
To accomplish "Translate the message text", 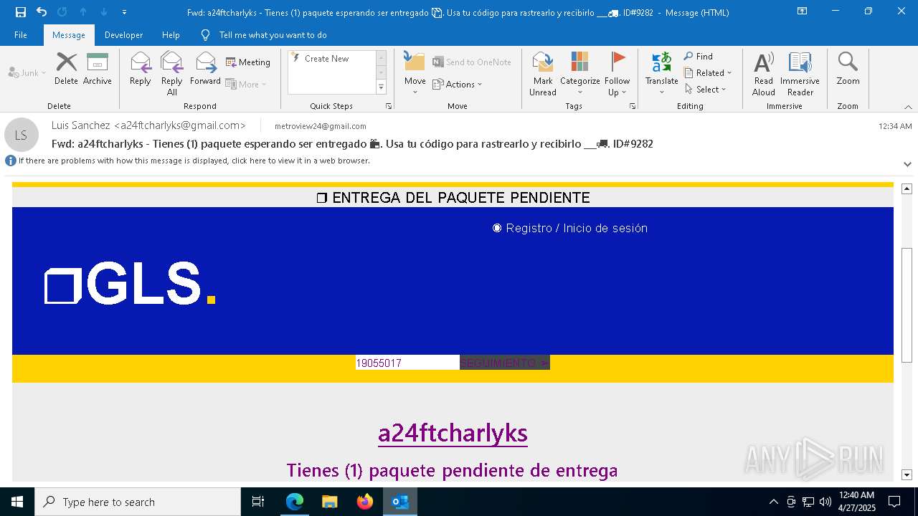I will coord(661,74).
